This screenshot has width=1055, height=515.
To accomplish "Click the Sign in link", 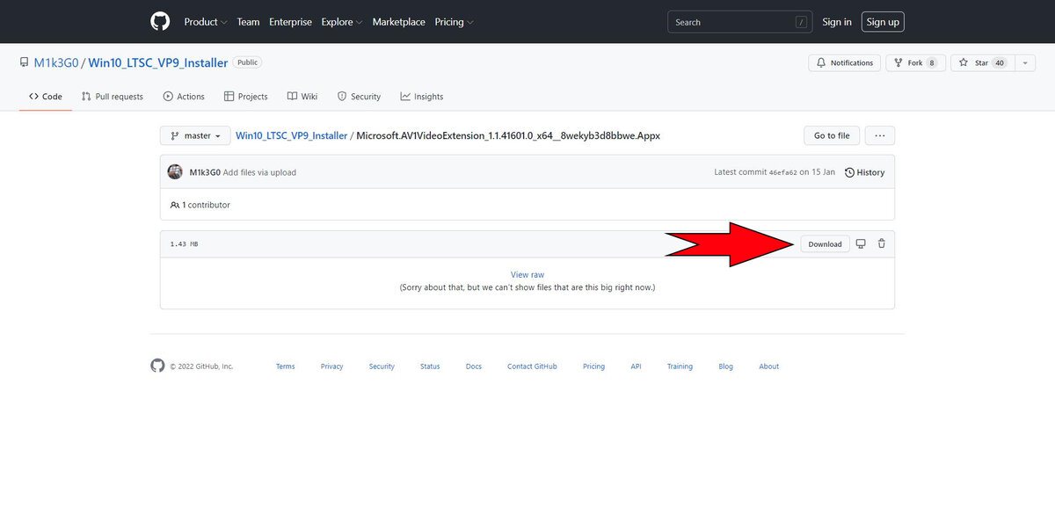I will tap(837, 22).
